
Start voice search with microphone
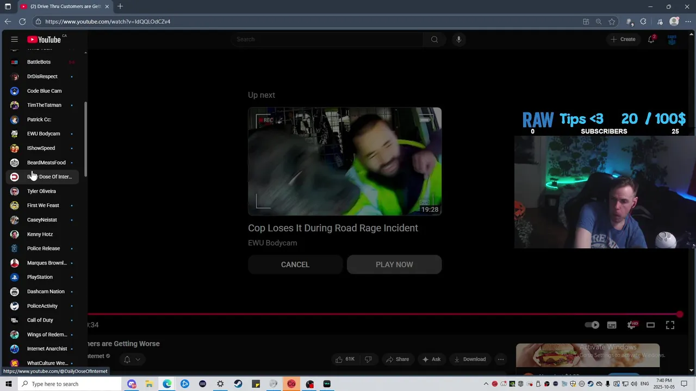click(459, 39)
